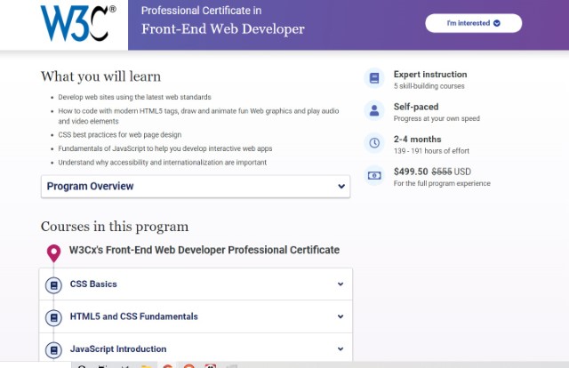The image size is (569, 368).
Task: Click the Courses in this program heading
Action: 115,227
